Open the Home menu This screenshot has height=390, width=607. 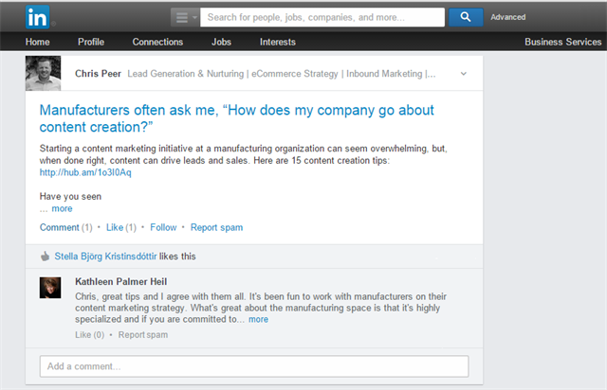click(x=38, y=42)
